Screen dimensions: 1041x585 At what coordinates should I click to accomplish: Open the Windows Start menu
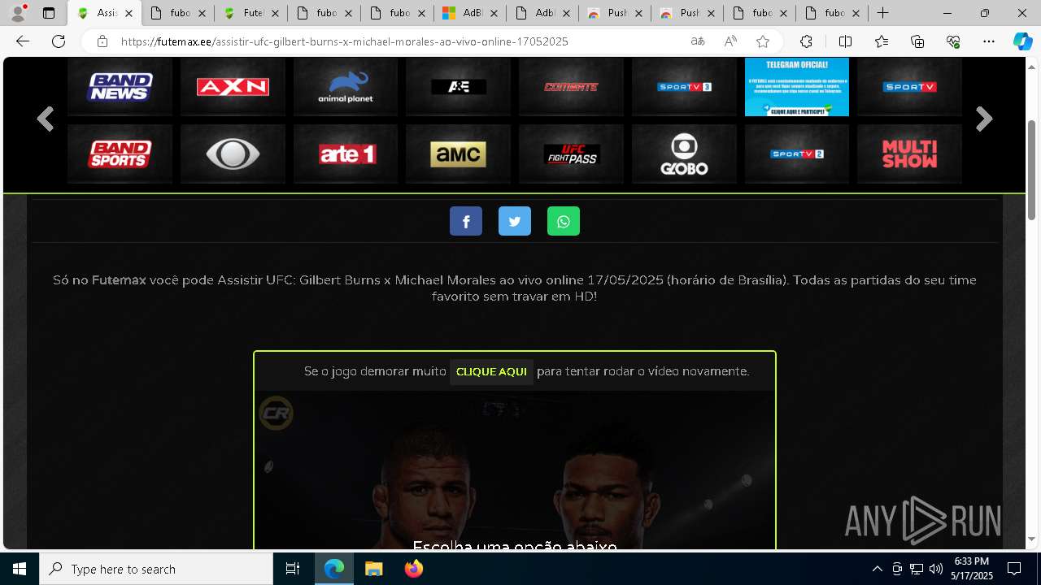pyautogui.click(x=20, y=569)
